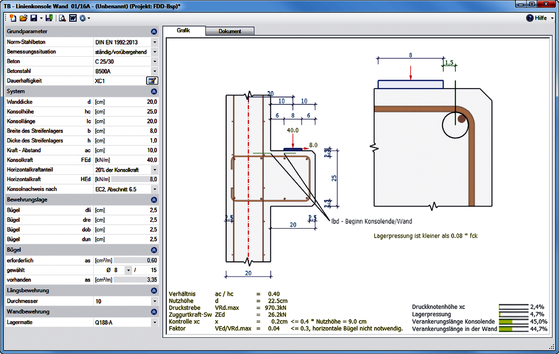The width and height of the screenshot is (559, 354).
Task: Click the Verankerungslänge Konsolende progress bar
Action: (513, 322)
